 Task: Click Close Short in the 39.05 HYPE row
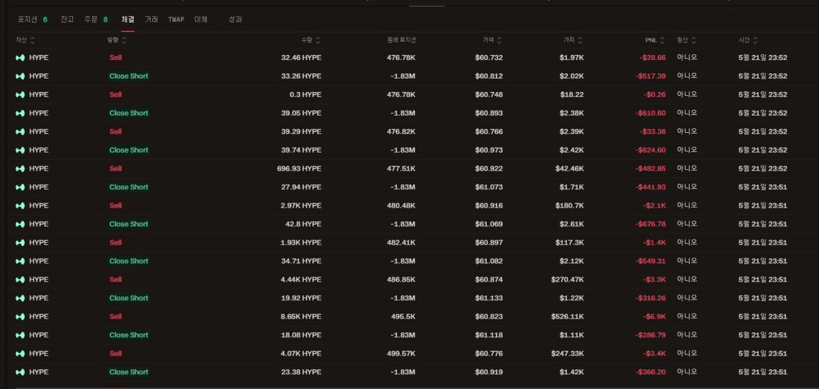[x=129, y=113]
